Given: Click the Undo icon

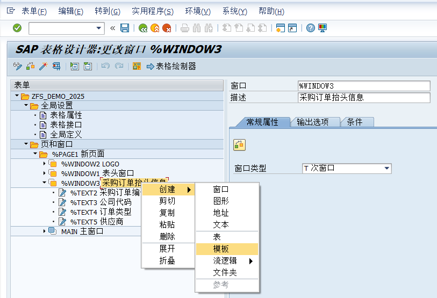Looking at the screenshot, I should pyautogui.click(x=105, y=66).
